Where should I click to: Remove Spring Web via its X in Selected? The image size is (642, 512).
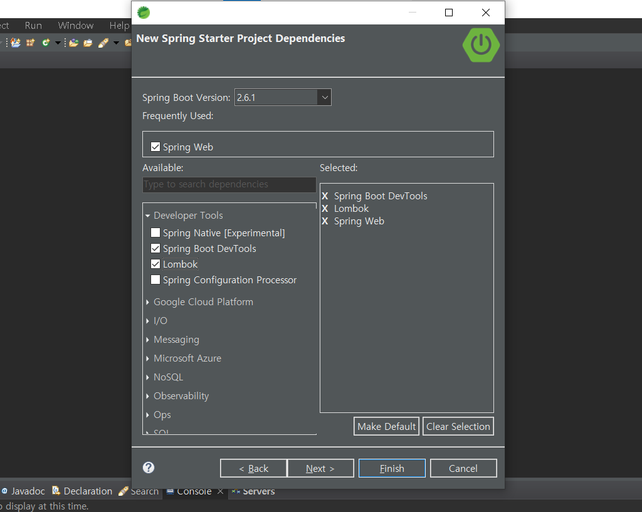325,221
